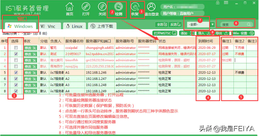Click 修改 for row 2小时0617
The width and height of the screenshot is (259, 137).
30,54
